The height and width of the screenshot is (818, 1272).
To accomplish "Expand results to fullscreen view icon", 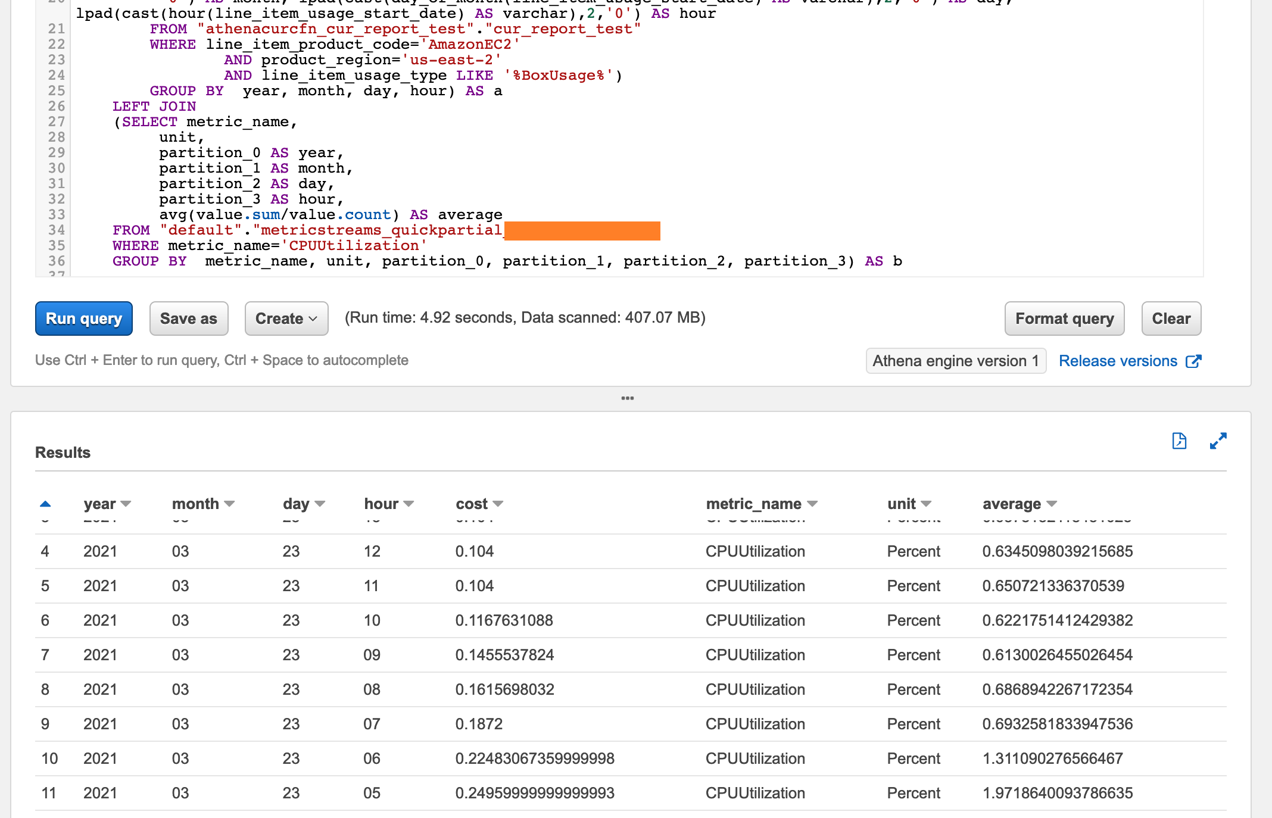I will point(1218,441).
